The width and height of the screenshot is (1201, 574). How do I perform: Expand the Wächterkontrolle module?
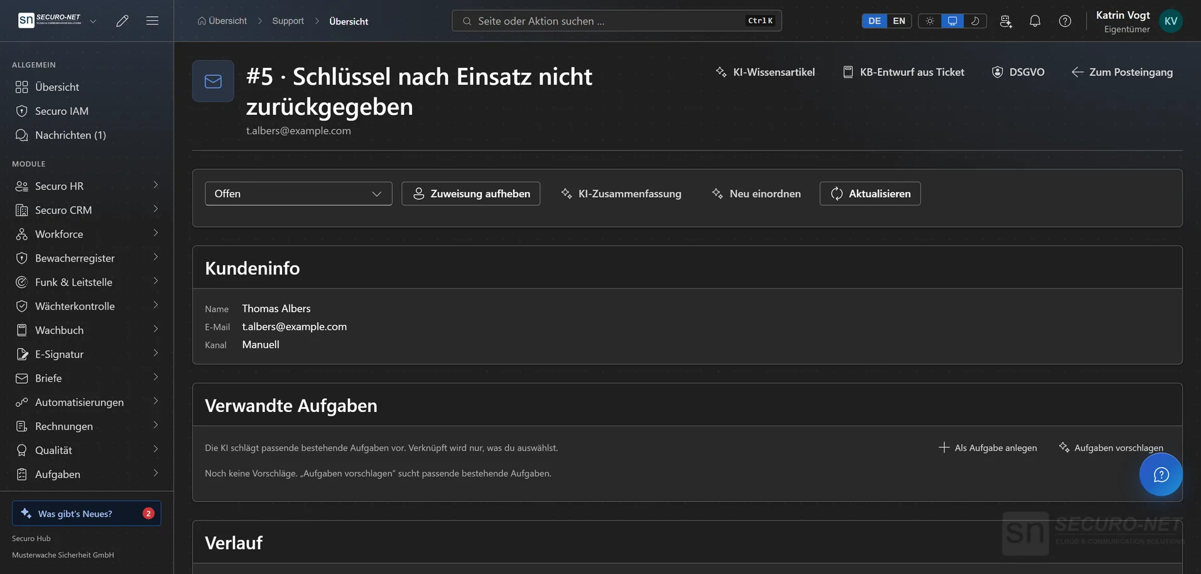155,305
